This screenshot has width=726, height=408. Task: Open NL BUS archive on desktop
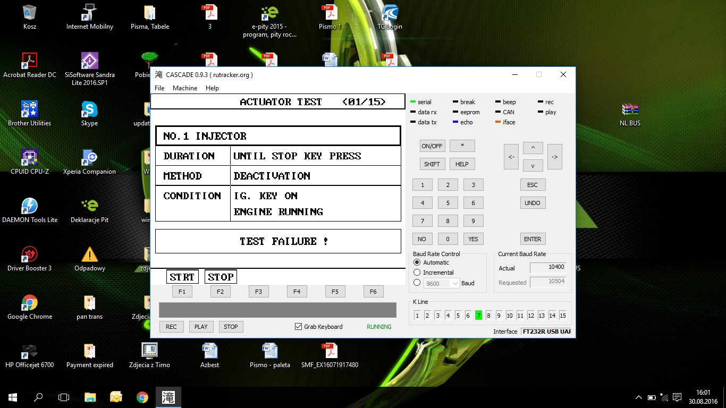(x=630, y=114)
